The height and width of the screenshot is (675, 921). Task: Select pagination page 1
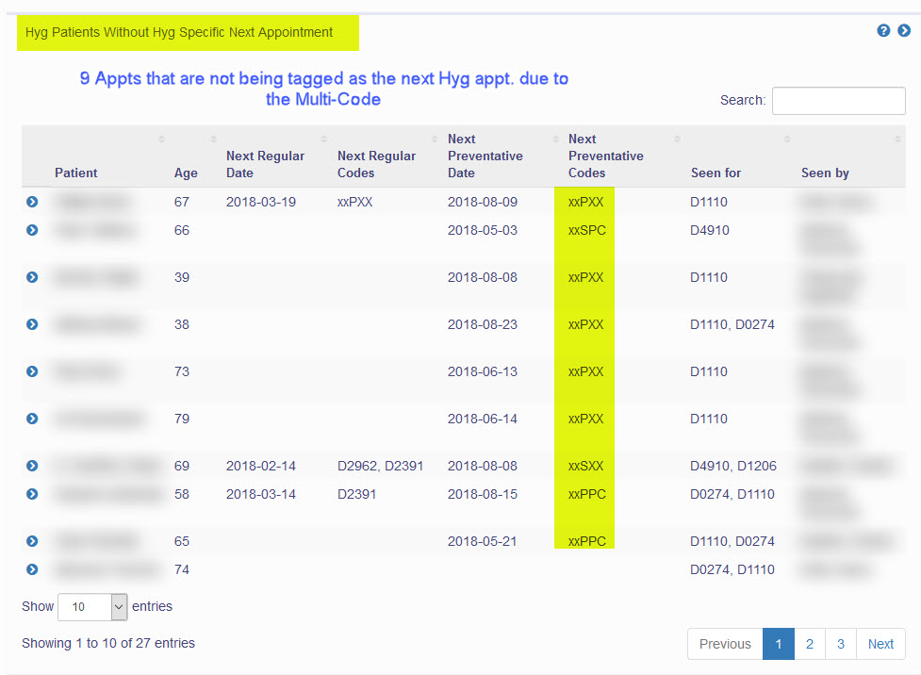(x=778, y=644)
